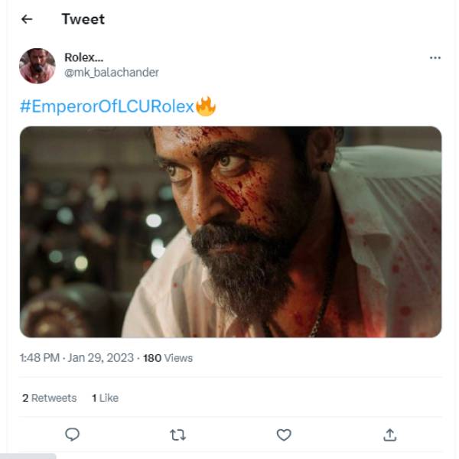Open the attached tweet photo

(x=230, y=231)
